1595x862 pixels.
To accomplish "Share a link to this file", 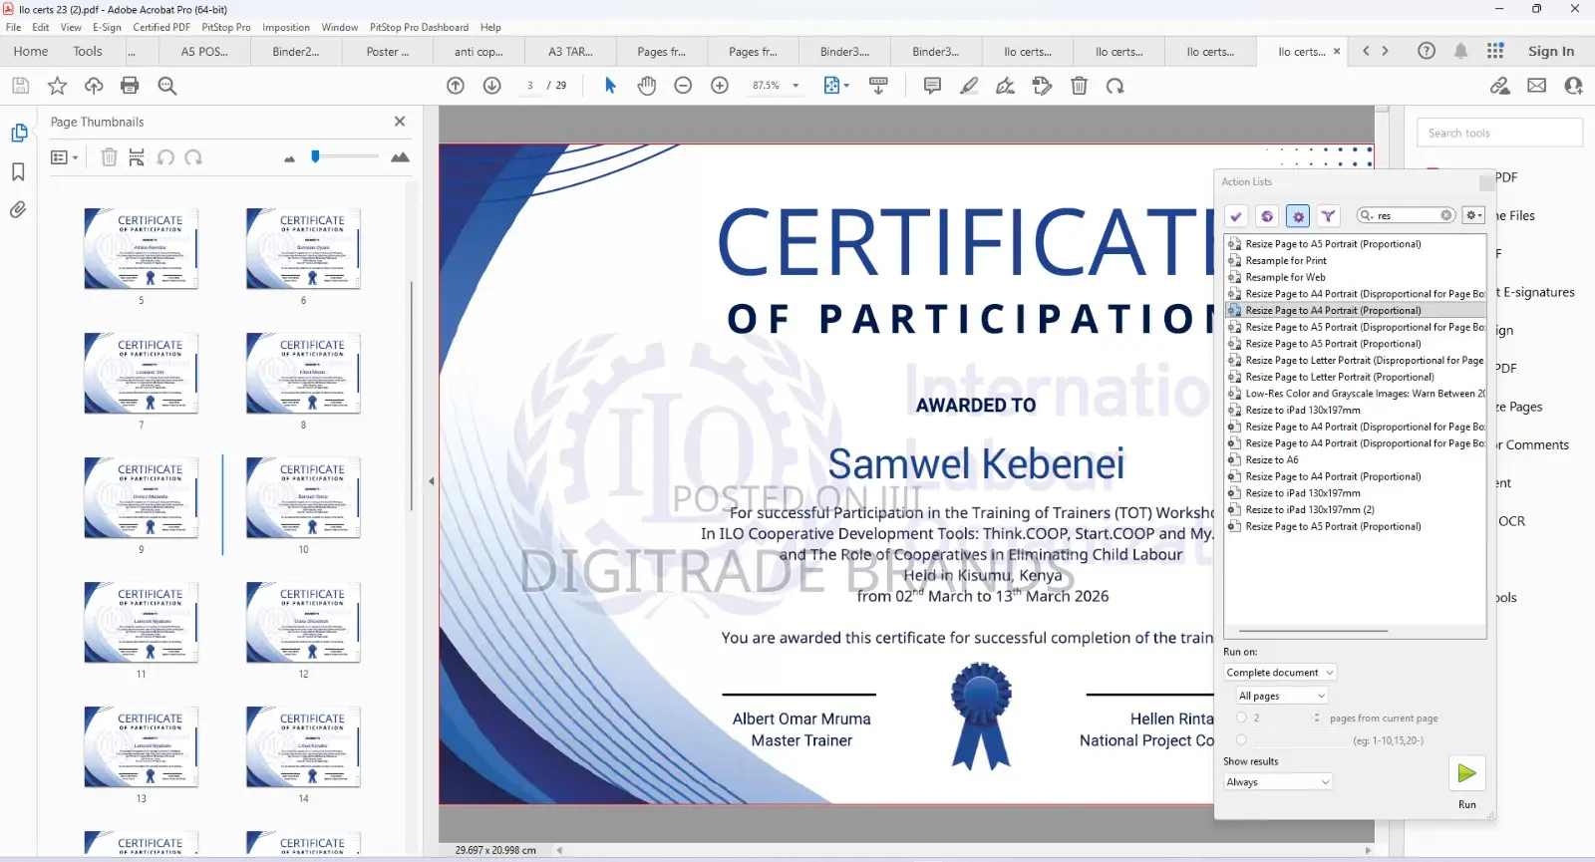I will click(1500, 86).
